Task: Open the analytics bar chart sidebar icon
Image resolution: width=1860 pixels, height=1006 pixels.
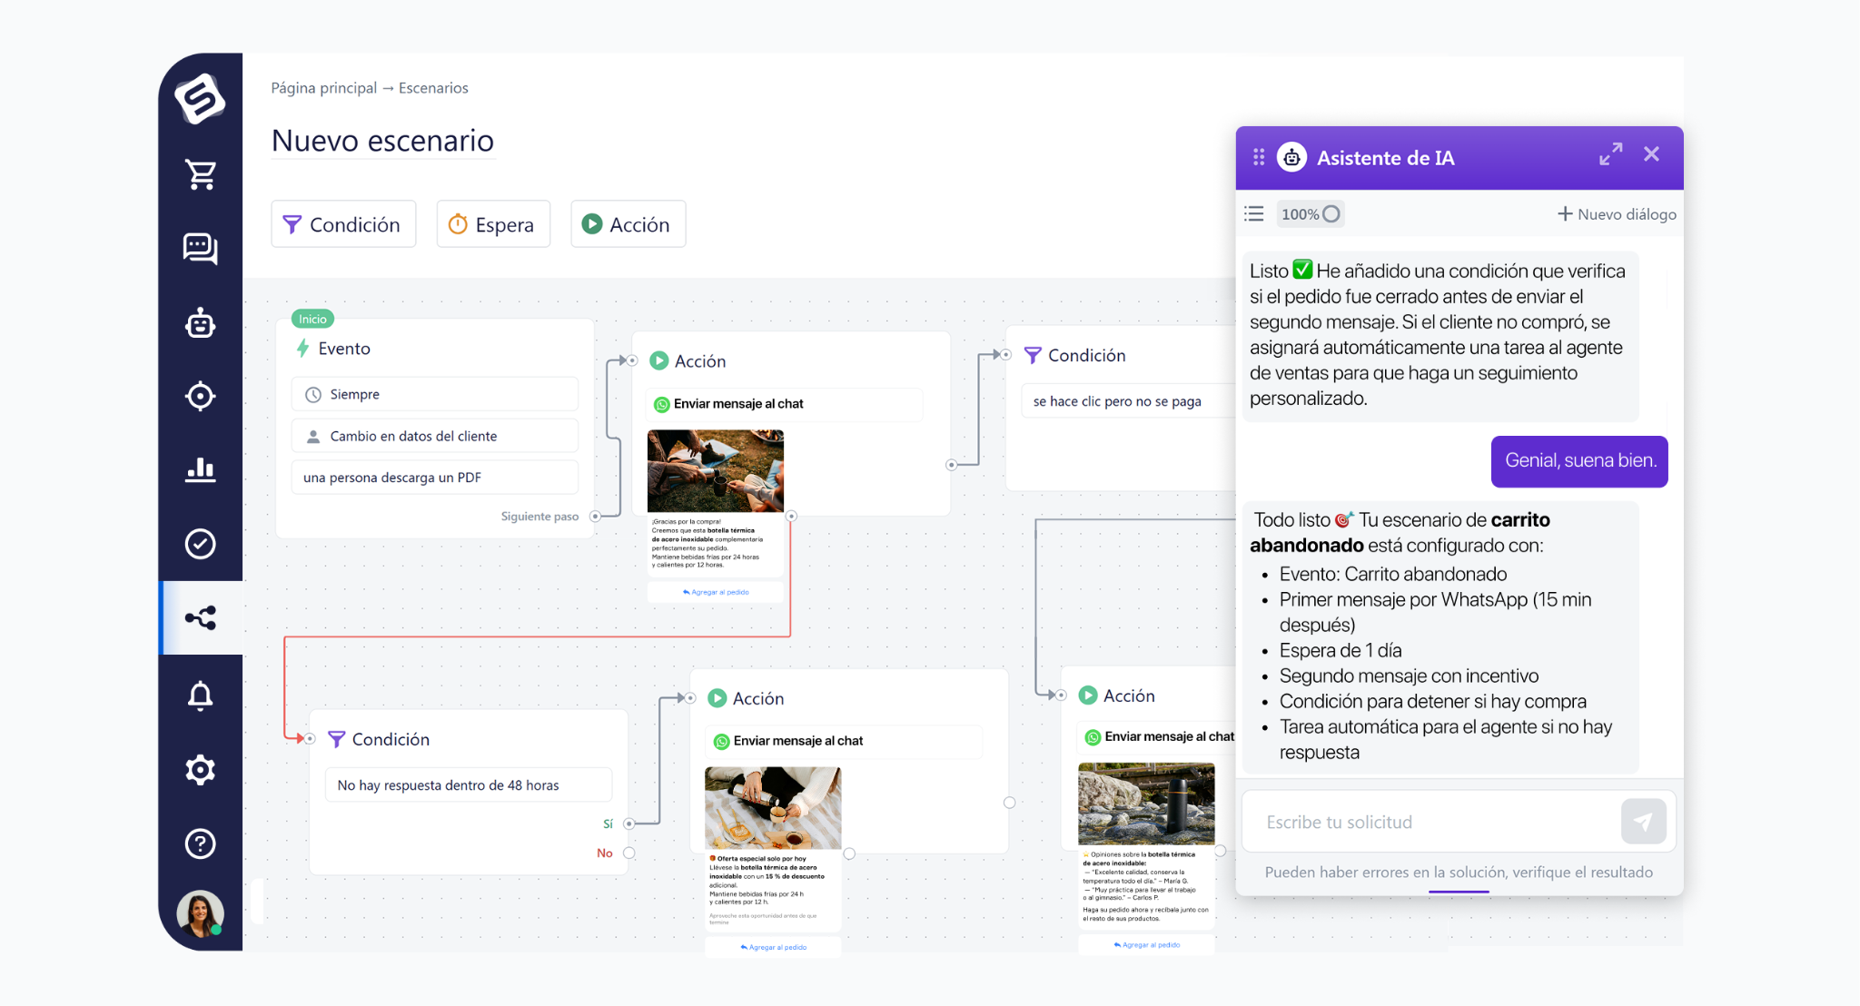Action: [201, 469]
